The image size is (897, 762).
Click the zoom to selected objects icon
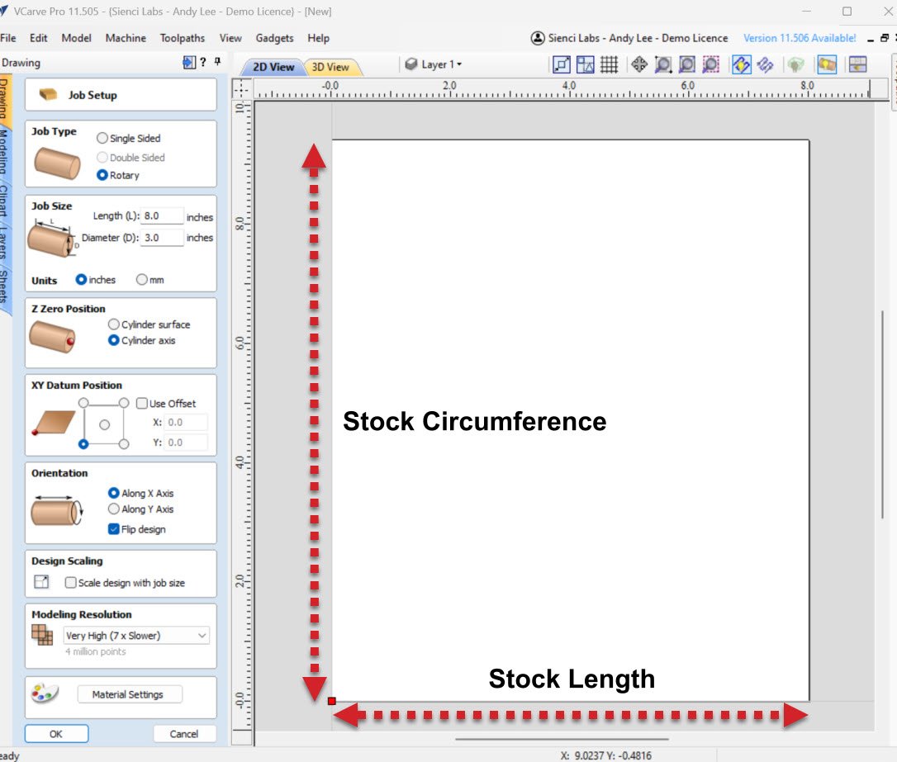710,64
